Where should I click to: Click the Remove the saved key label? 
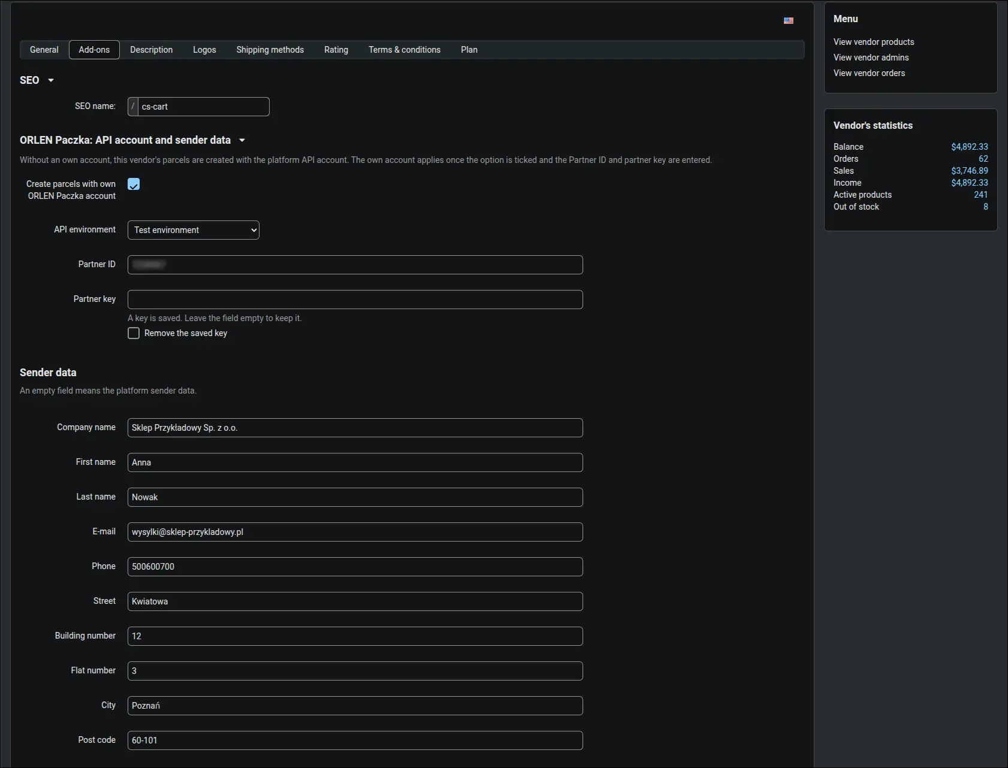[x=186, y=333]
